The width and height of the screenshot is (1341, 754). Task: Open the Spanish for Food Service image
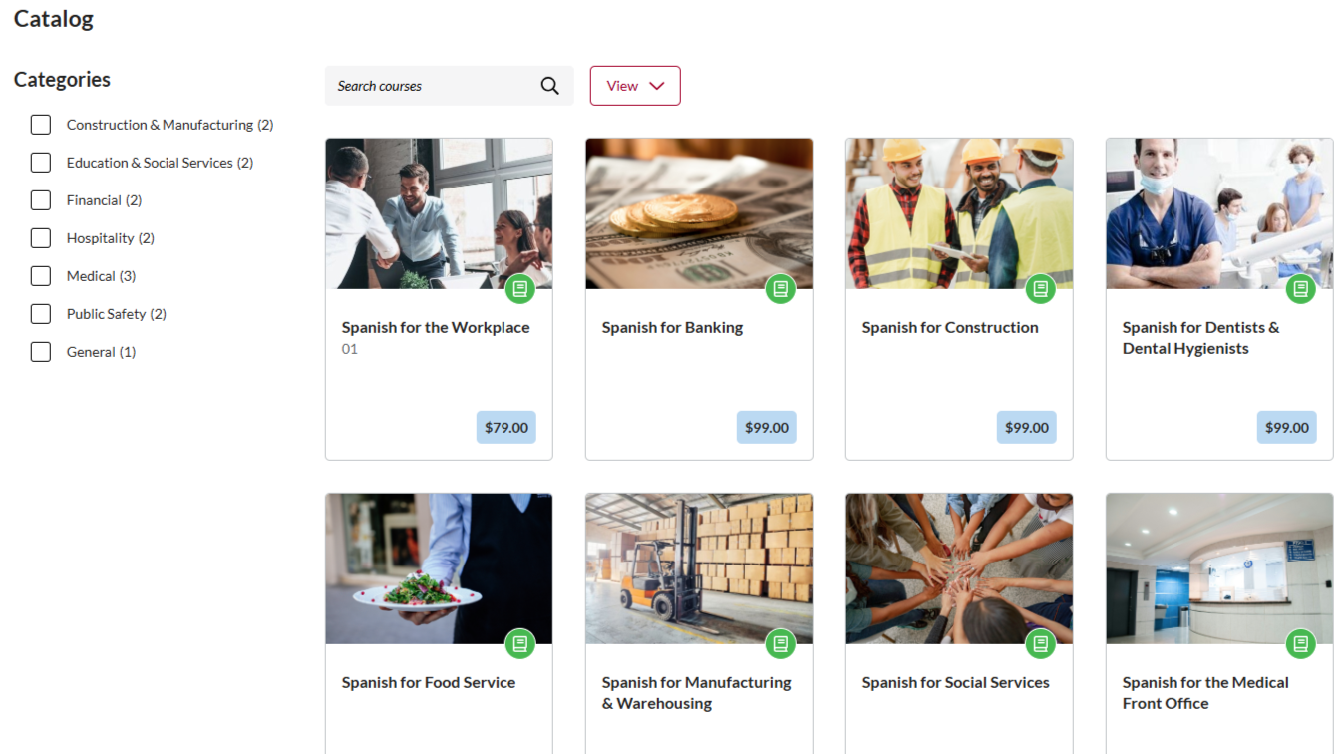coord(439,568)
